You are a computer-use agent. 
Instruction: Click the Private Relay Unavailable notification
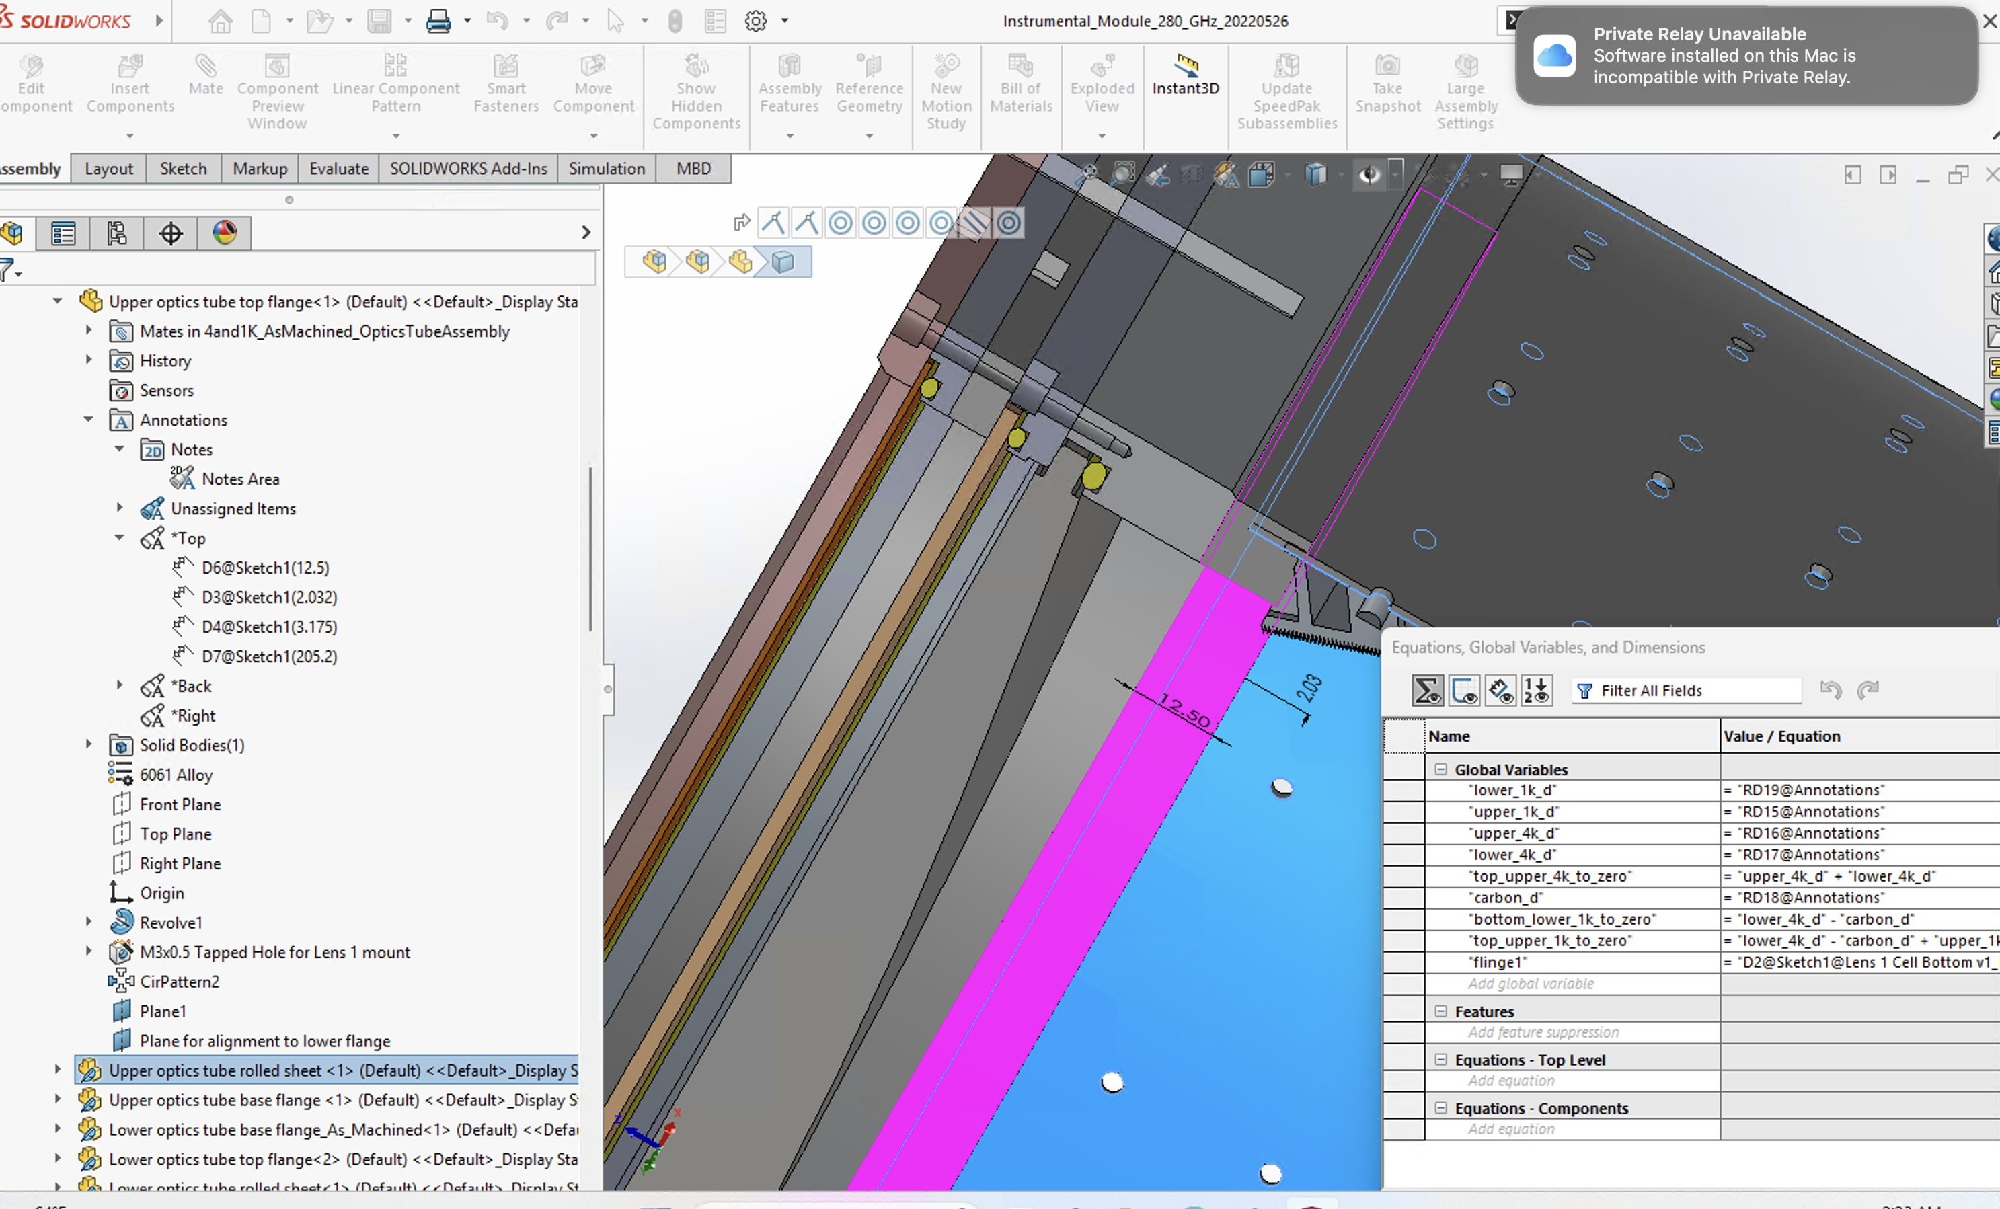coord(1746,56)
